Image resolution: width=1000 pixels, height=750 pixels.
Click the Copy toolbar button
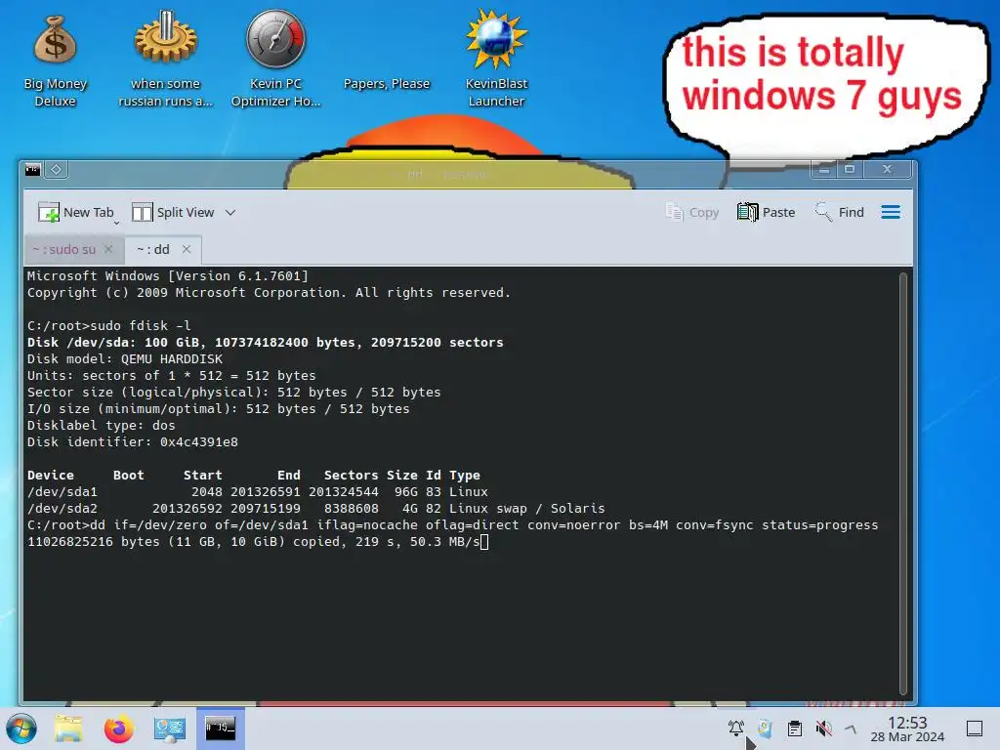[692, 212]
